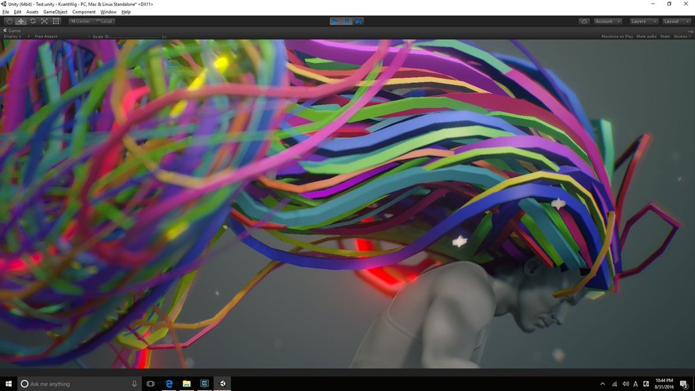Image resolution: width=695 pixels, height=391 pixels.
Task: Toggle Local handle rotation button
Action: point(104,21)
